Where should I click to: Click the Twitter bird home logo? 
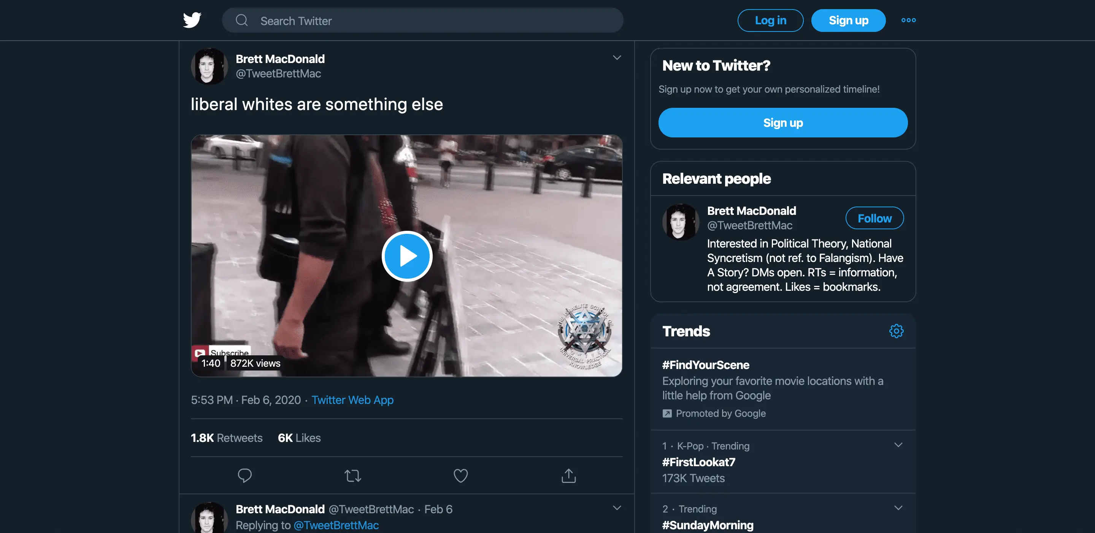coord(192,20)
